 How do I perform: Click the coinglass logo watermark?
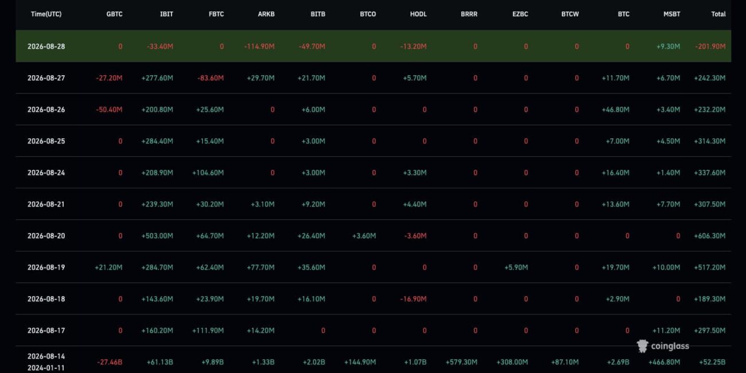663,345
